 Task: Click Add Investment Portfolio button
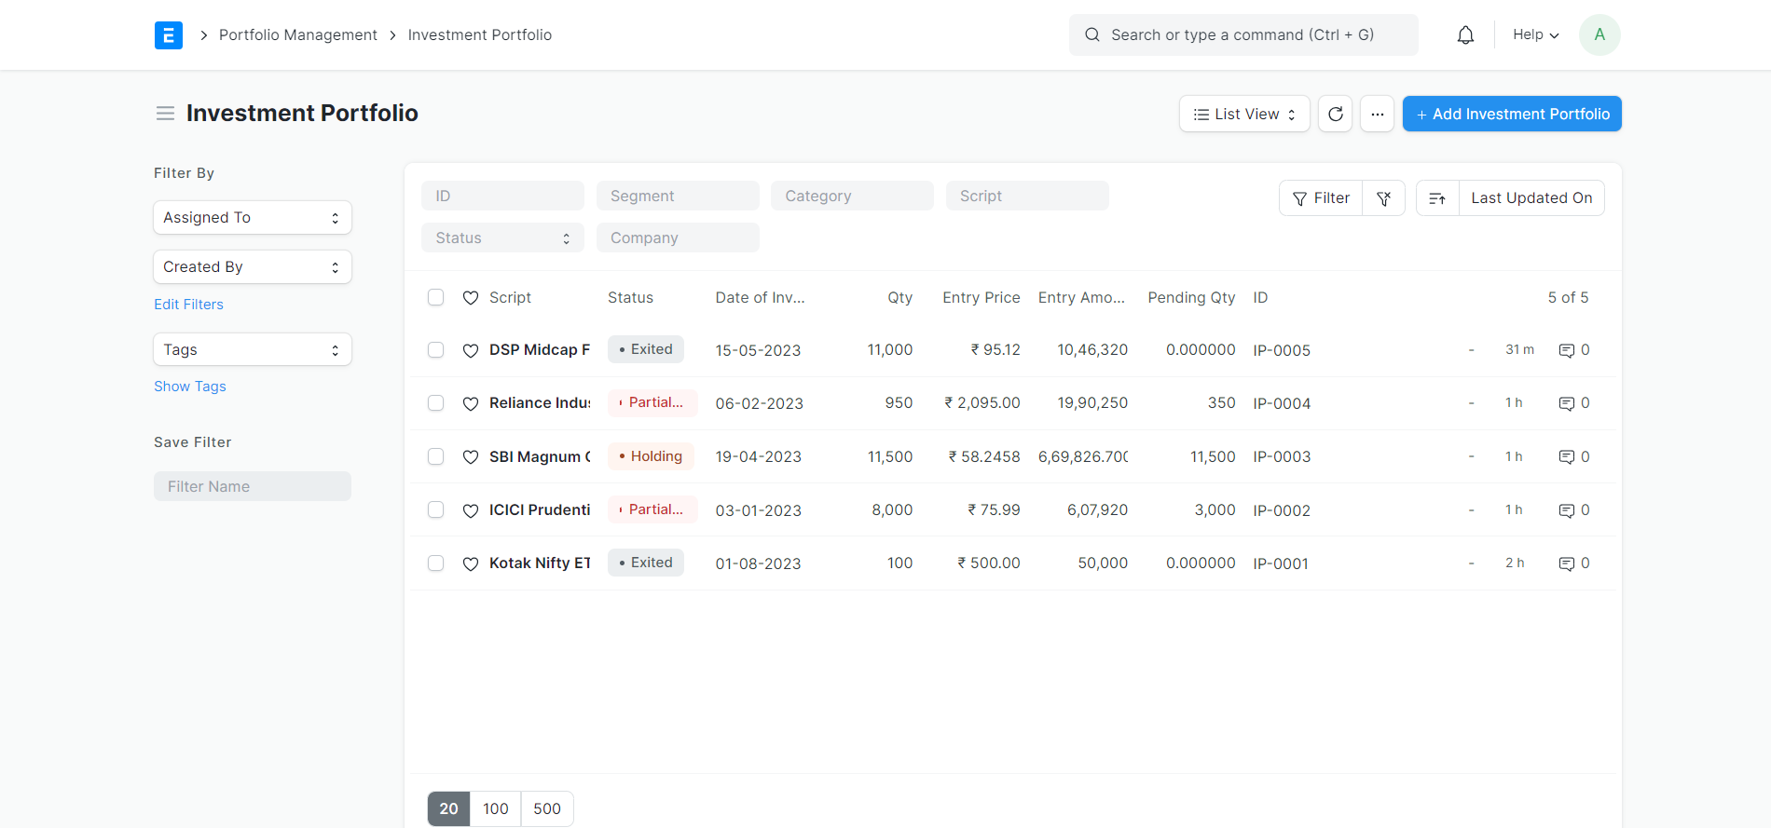(1512, 114)
